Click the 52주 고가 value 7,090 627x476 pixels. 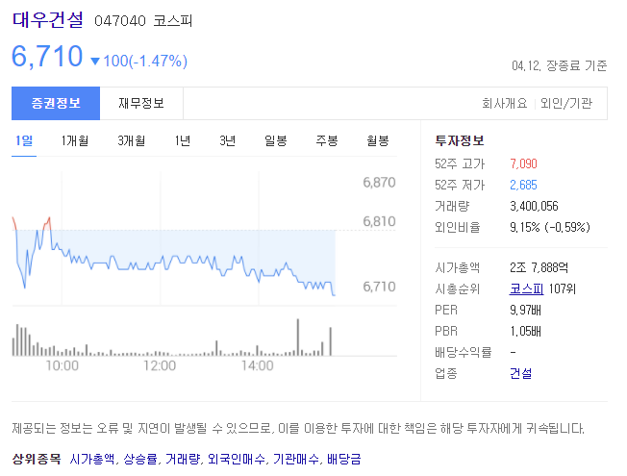(x=523, y=164)
